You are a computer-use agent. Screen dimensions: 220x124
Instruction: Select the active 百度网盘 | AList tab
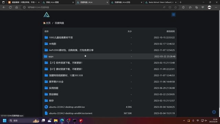click(92, 2)
